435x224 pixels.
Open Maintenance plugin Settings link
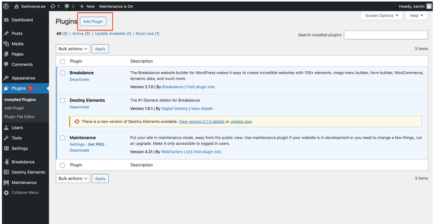click(77, 145)
